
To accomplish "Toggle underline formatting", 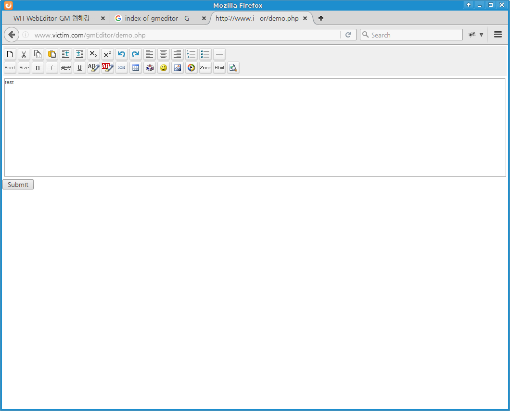I will 80,68.
